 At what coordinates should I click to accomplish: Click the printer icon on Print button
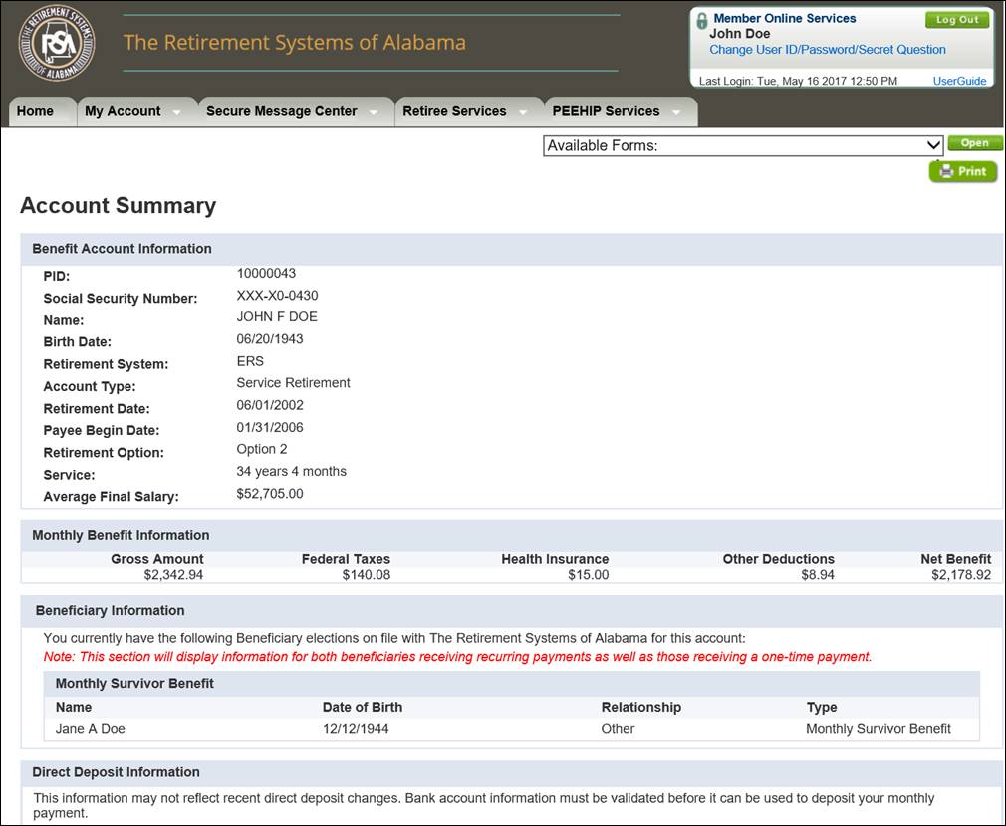(945, 172)
